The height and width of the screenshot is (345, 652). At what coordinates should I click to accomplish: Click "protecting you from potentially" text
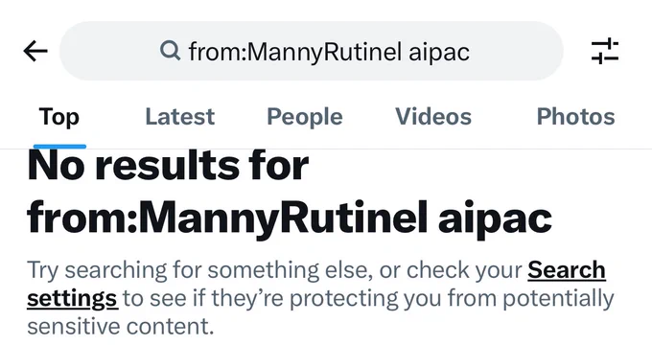pyautogui.click(x=452, y=298)
